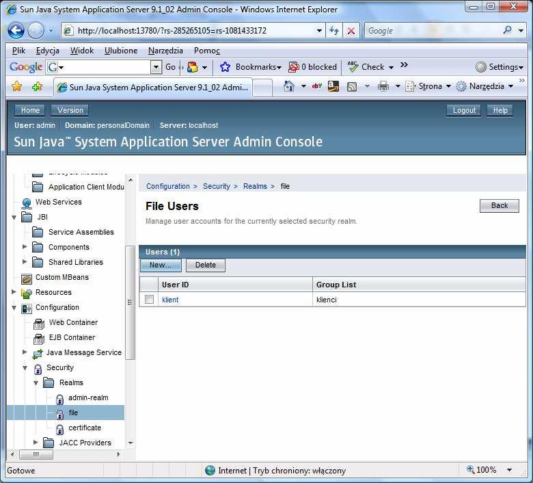
Task: Click the browser Forward arrow button
Action: tap(36, 30)
